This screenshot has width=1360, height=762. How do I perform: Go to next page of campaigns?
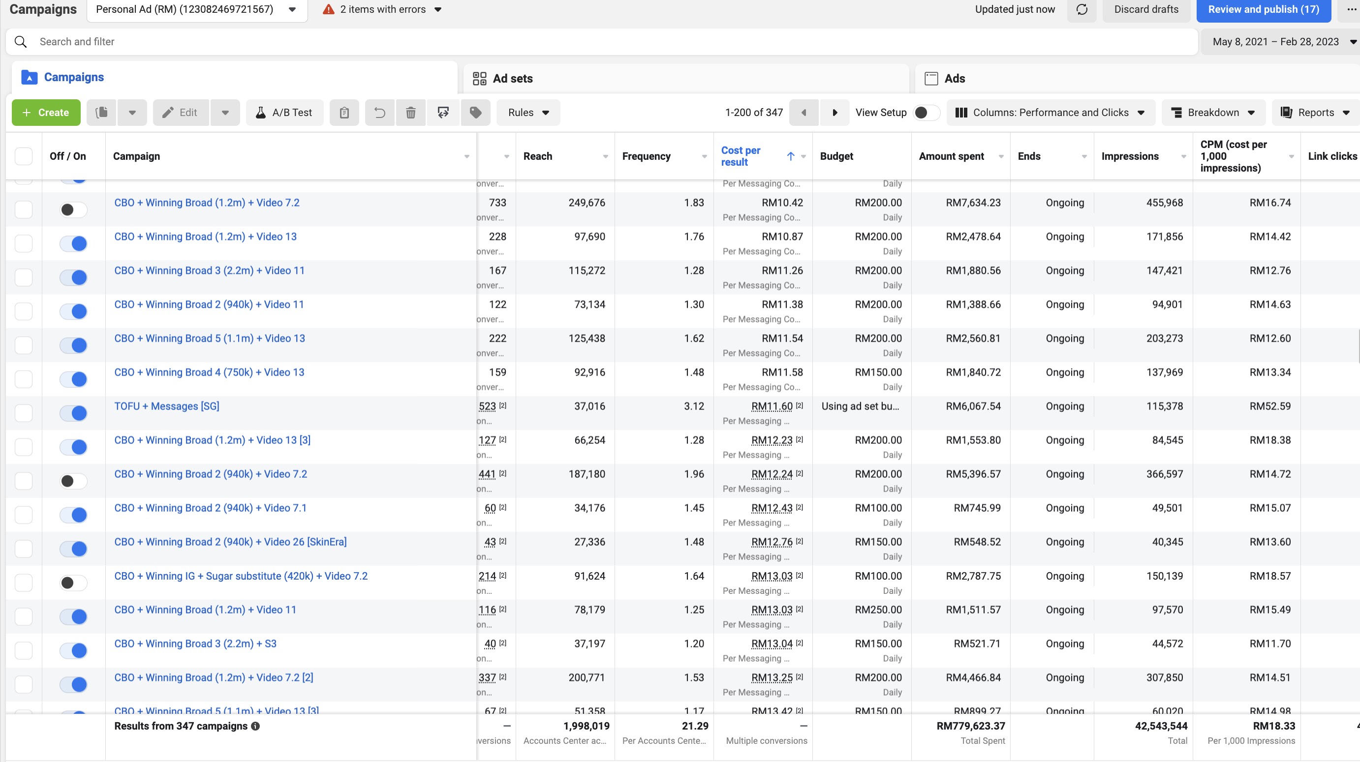pos(835,112)
